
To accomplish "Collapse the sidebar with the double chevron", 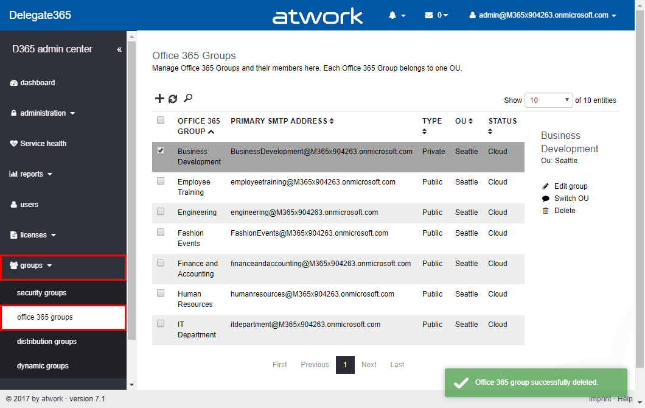I will [x=119, y=49].
